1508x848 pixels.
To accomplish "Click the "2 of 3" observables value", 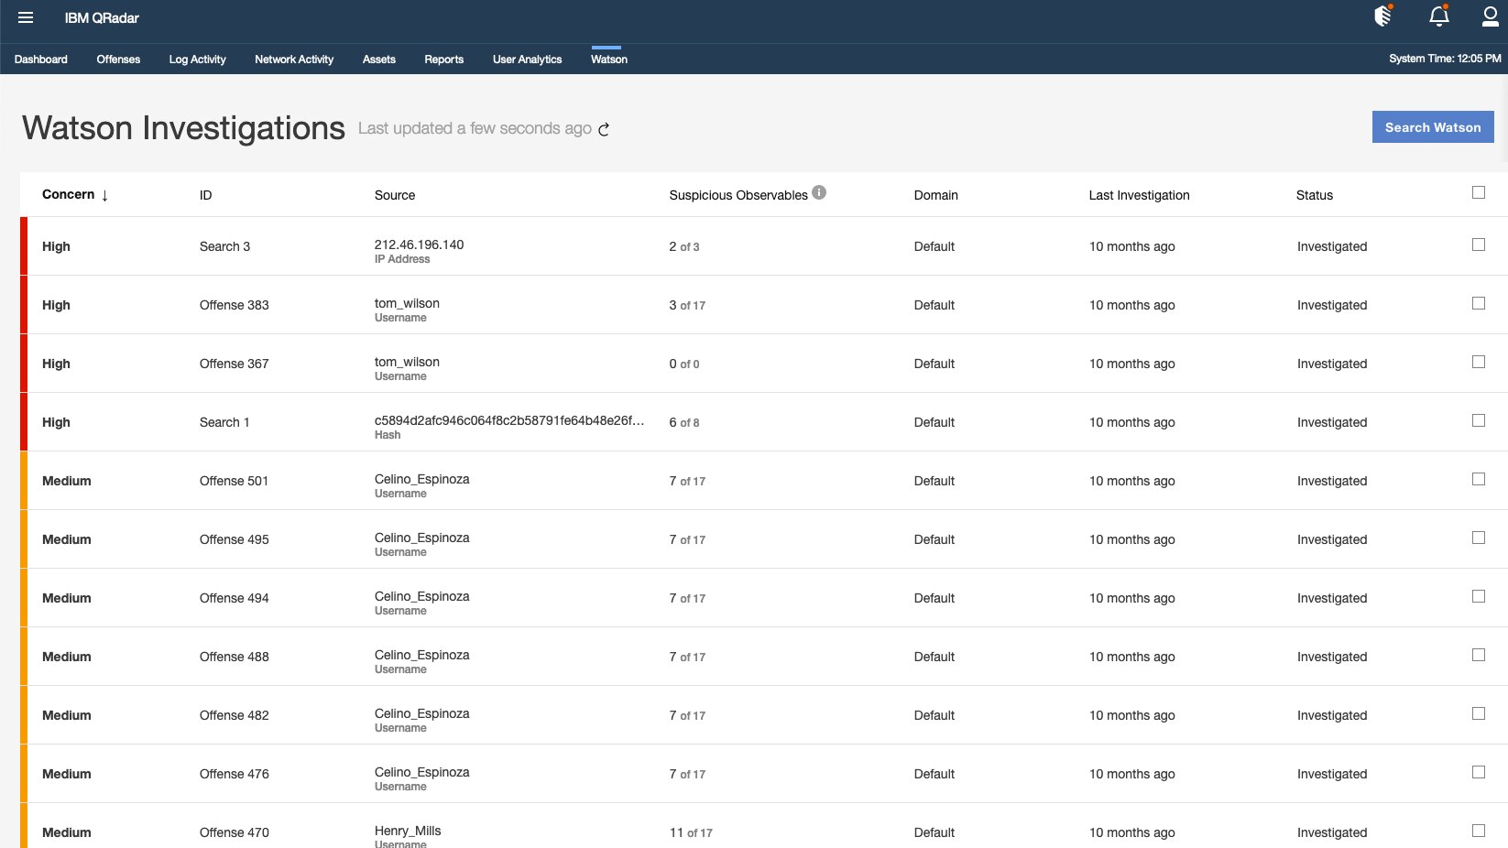I will click(x=684, y=246).
